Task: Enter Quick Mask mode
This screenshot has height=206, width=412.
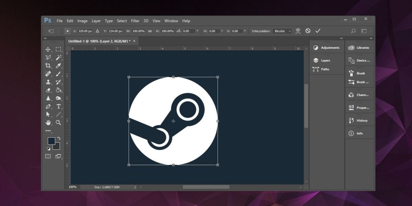Action: click(47, 156)
